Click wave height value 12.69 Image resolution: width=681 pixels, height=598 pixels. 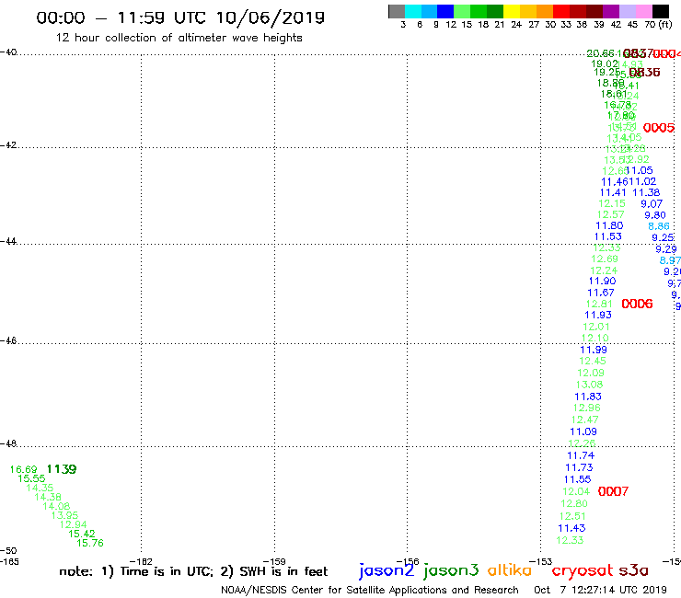(605, 259)
